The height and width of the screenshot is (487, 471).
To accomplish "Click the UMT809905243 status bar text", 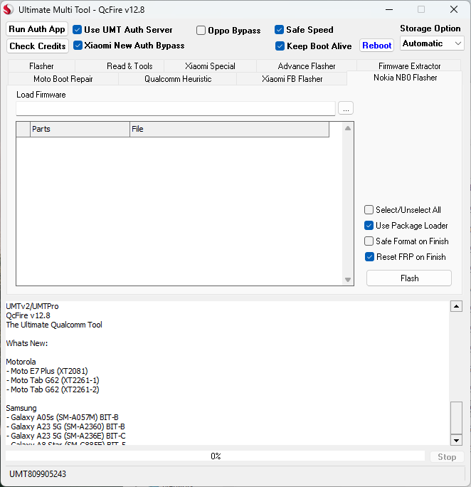I will 38,474.
